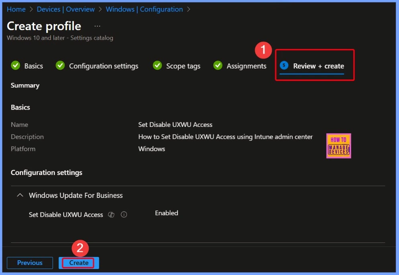Click the 'Description' field label
Image resolution: width=399 pixels, height=275 pixels.
tap(27, 137)
